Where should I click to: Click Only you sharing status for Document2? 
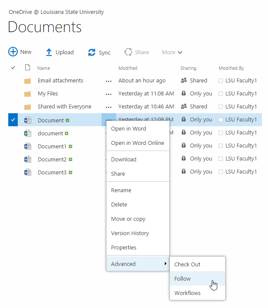pyautogui.click(x=201, y=159)
